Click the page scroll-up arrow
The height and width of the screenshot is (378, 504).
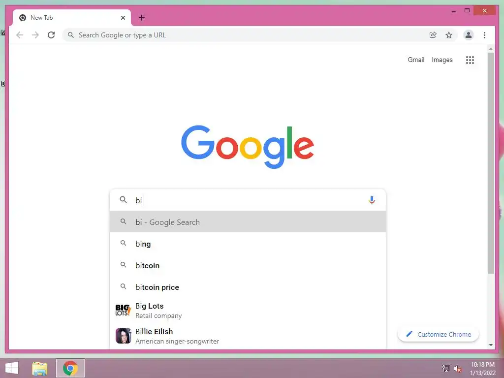[491, 49]
